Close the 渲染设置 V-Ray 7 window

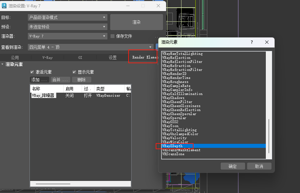pyautogui.click(x=158, y=6)
